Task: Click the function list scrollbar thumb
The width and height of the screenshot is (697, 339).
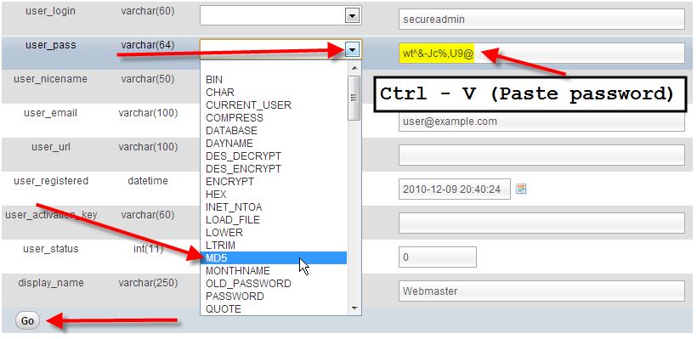Action: [x=354, y=98]
